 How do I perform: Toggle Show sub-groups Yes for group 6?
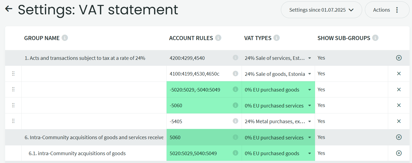pyautogui.click(x=321, y=137)
